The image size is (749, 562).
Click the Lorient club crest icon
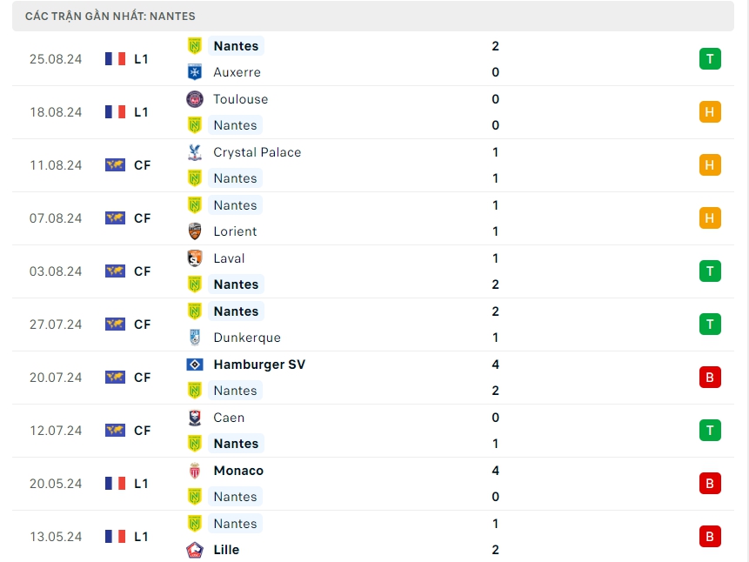click(x=195, y=231)
